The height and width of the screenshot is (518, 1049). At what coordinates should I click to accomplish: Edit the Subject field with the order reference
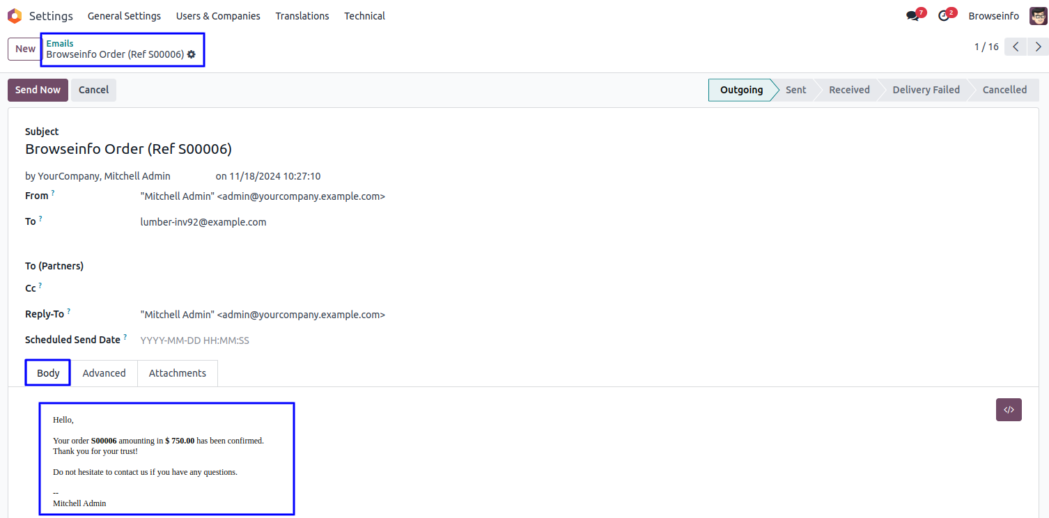tap(128, 149)
